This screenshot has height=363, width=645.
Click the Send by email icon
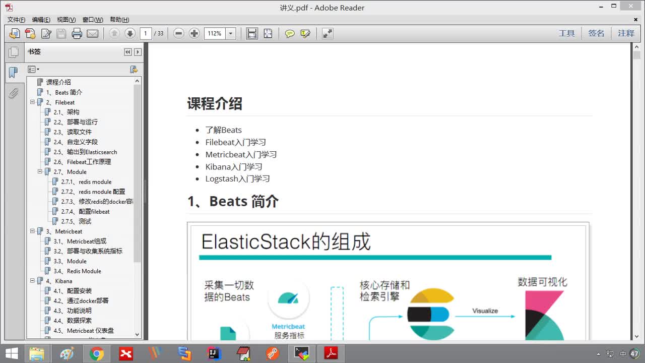(x=93, y=34)
